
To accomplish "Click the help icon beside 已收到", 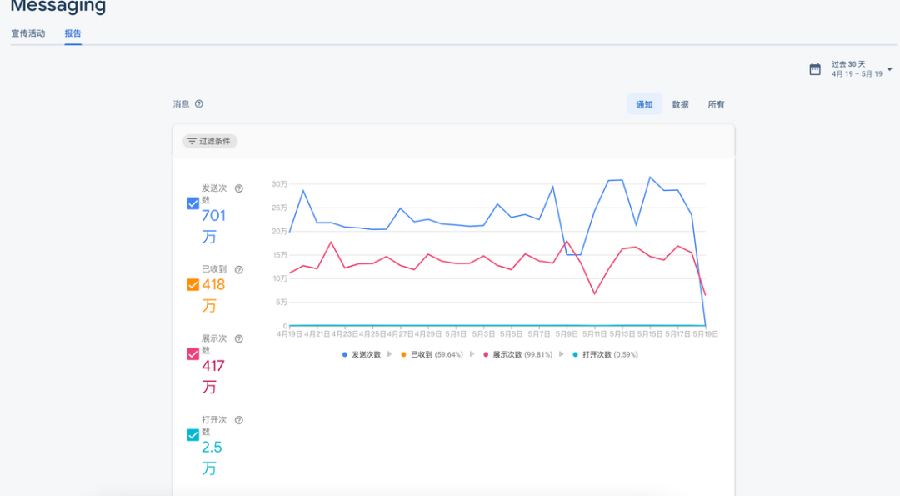I will (239, 270).
